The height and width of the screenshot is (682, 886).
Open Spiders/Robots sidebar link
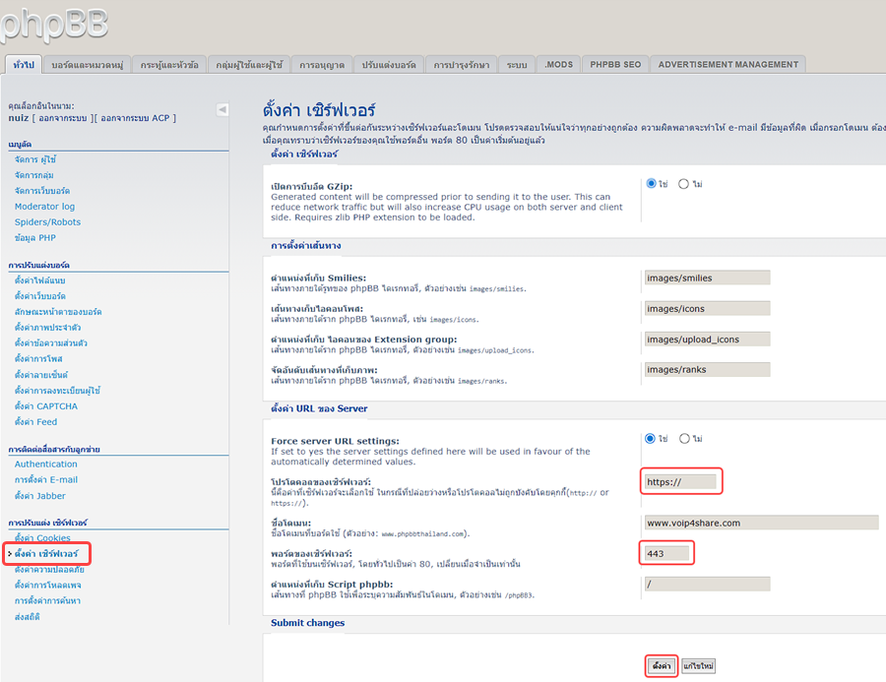(47, 222)
